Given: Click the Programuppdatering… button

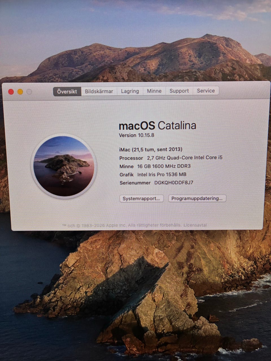Looking at the screenshot, I should pos(197,198).
